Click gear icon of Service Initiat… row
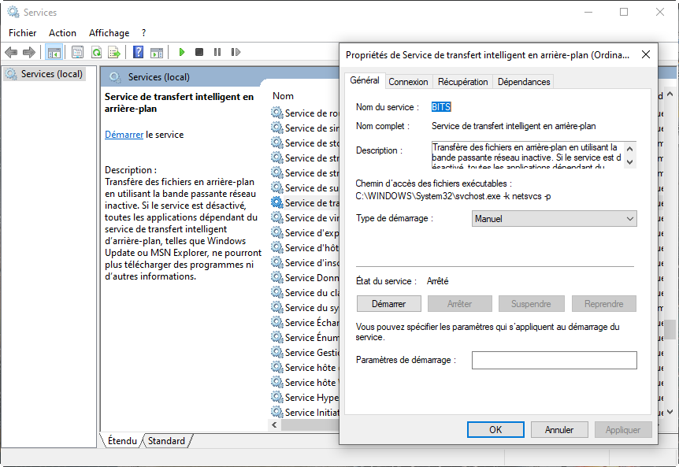Screen dimensions: 679x467 (x=277, y=412)
